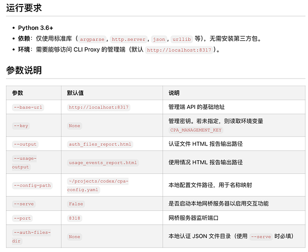The height and width of the screenshot is (252, 308).
Task: Click None in the --auth-files-dir row
Action: click(74, 237)
